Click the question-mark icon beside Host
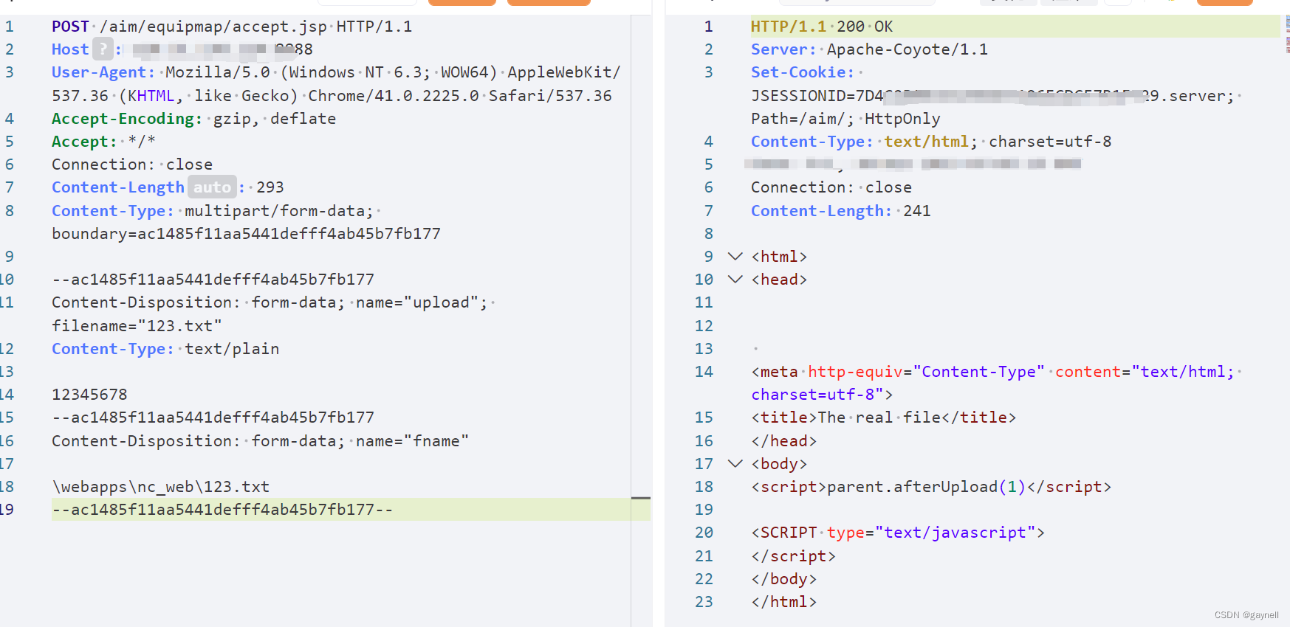This screenshot has width=1290, height=627. tap(103, 49)
